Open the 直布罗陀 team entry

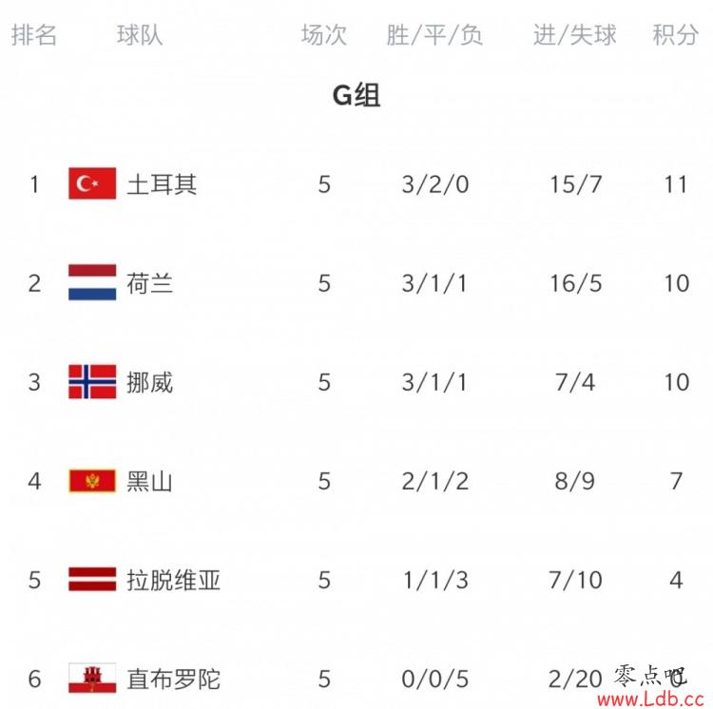point(174,679)
